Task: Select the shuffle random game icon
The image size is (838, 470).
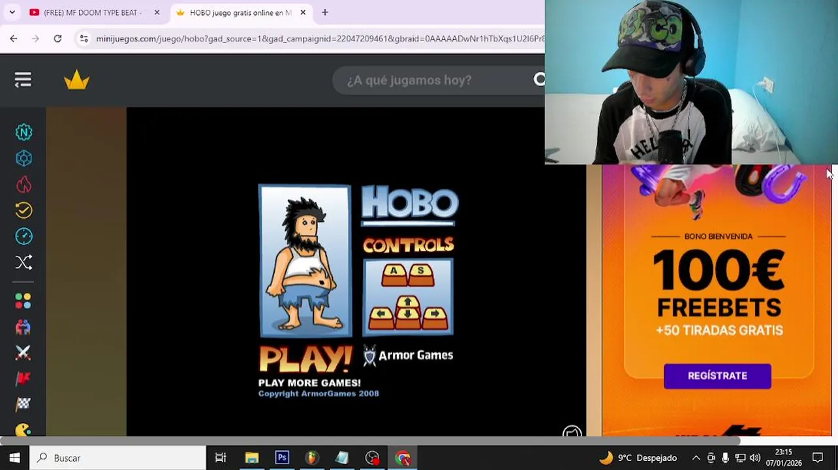Action: point(23,262)
